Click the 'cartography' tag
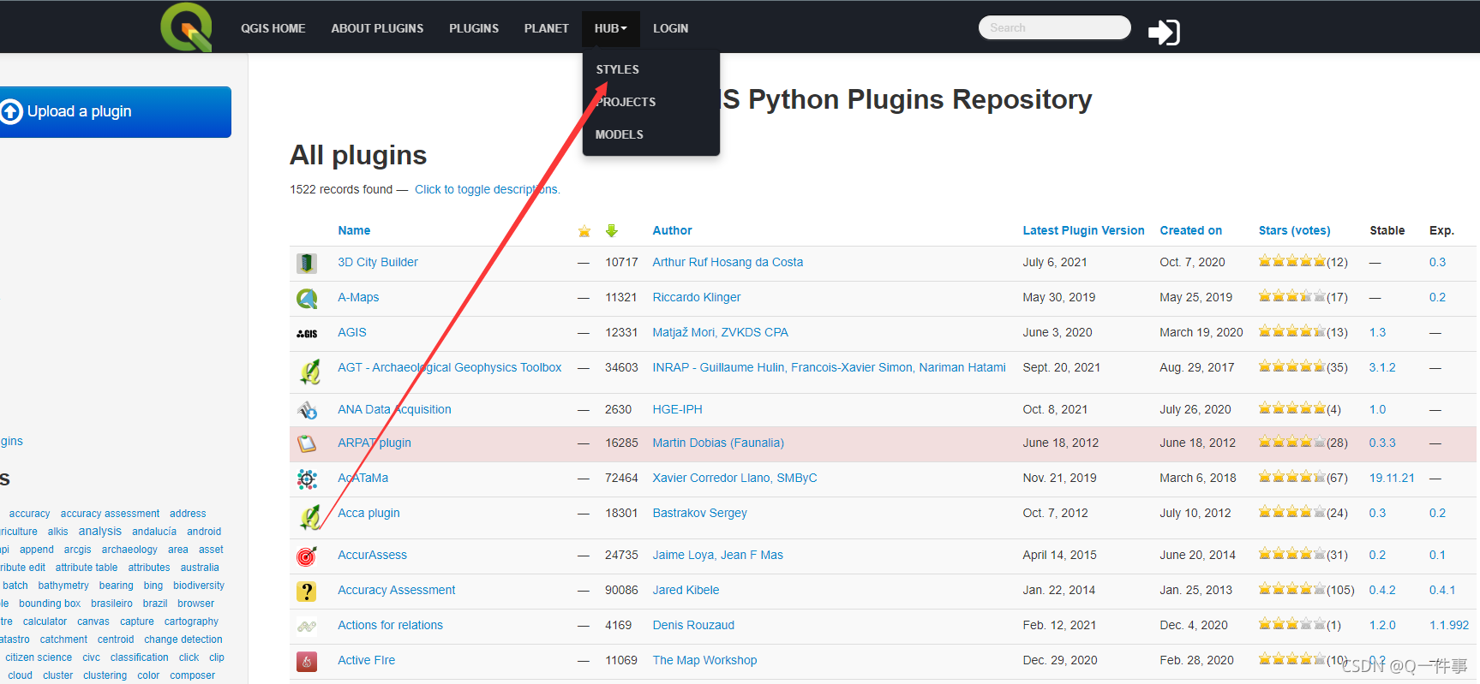The image size is (1480, 684). coord(191,622)
